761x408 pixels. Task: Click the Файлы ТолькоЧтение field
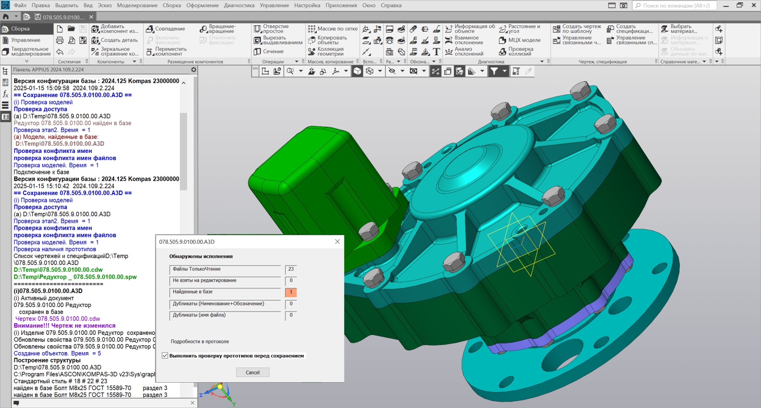(x=225, y=270)
